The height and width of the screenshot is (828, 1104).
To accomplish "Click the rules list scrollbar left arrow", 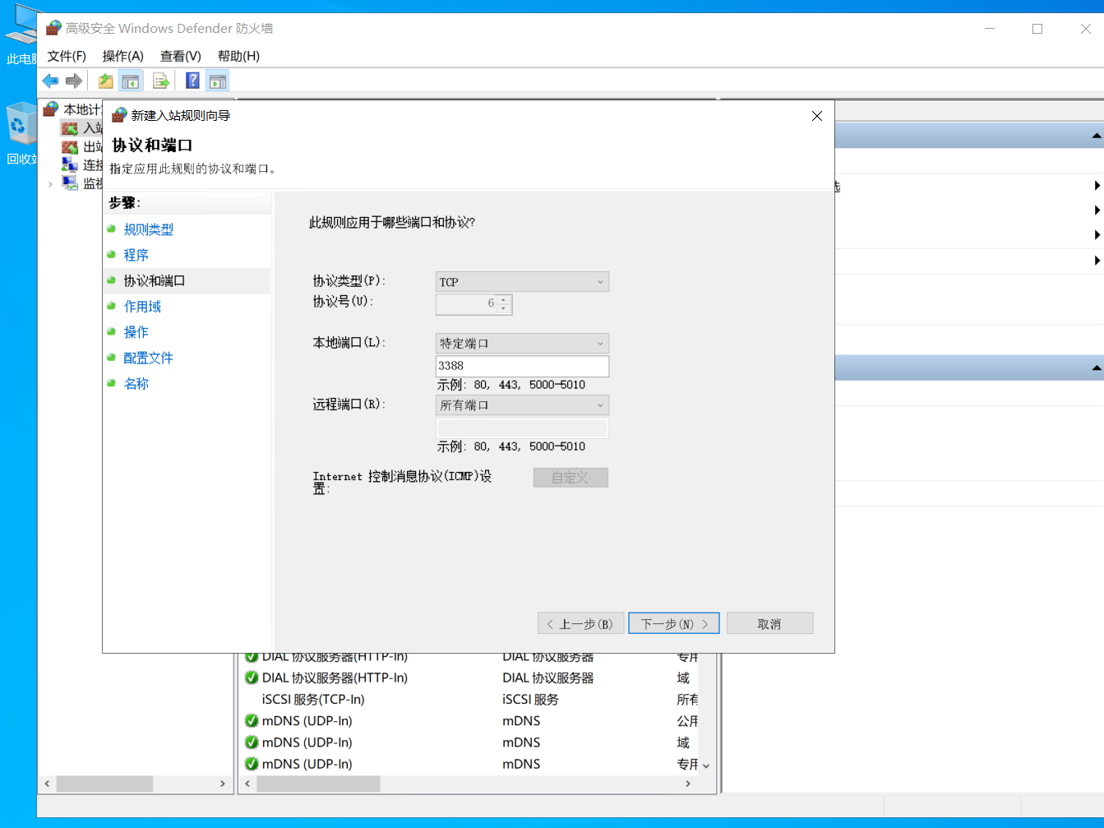I will (247, 784).
